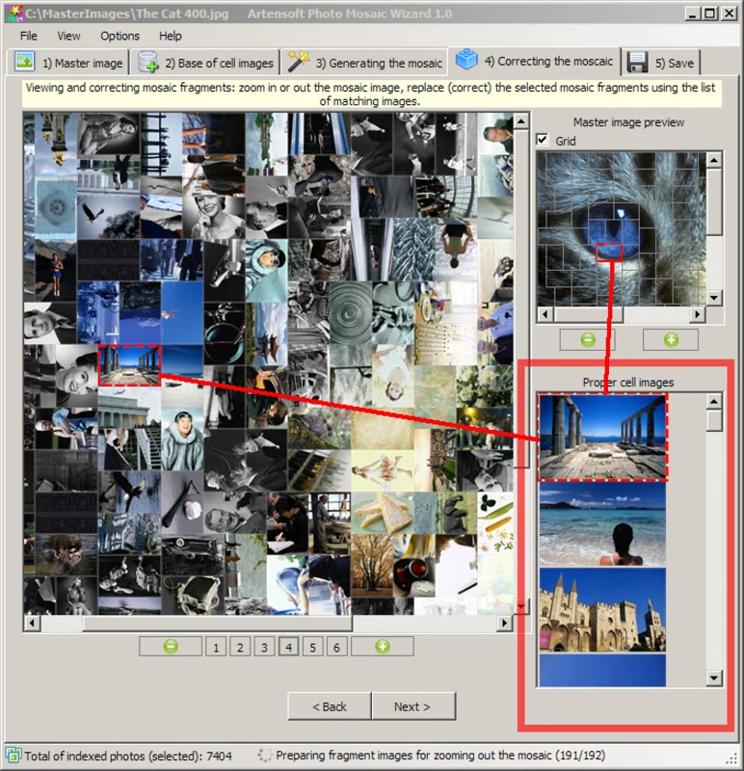Open the View menu
Screen dimensions: 744x771
(x=68, y=36)
